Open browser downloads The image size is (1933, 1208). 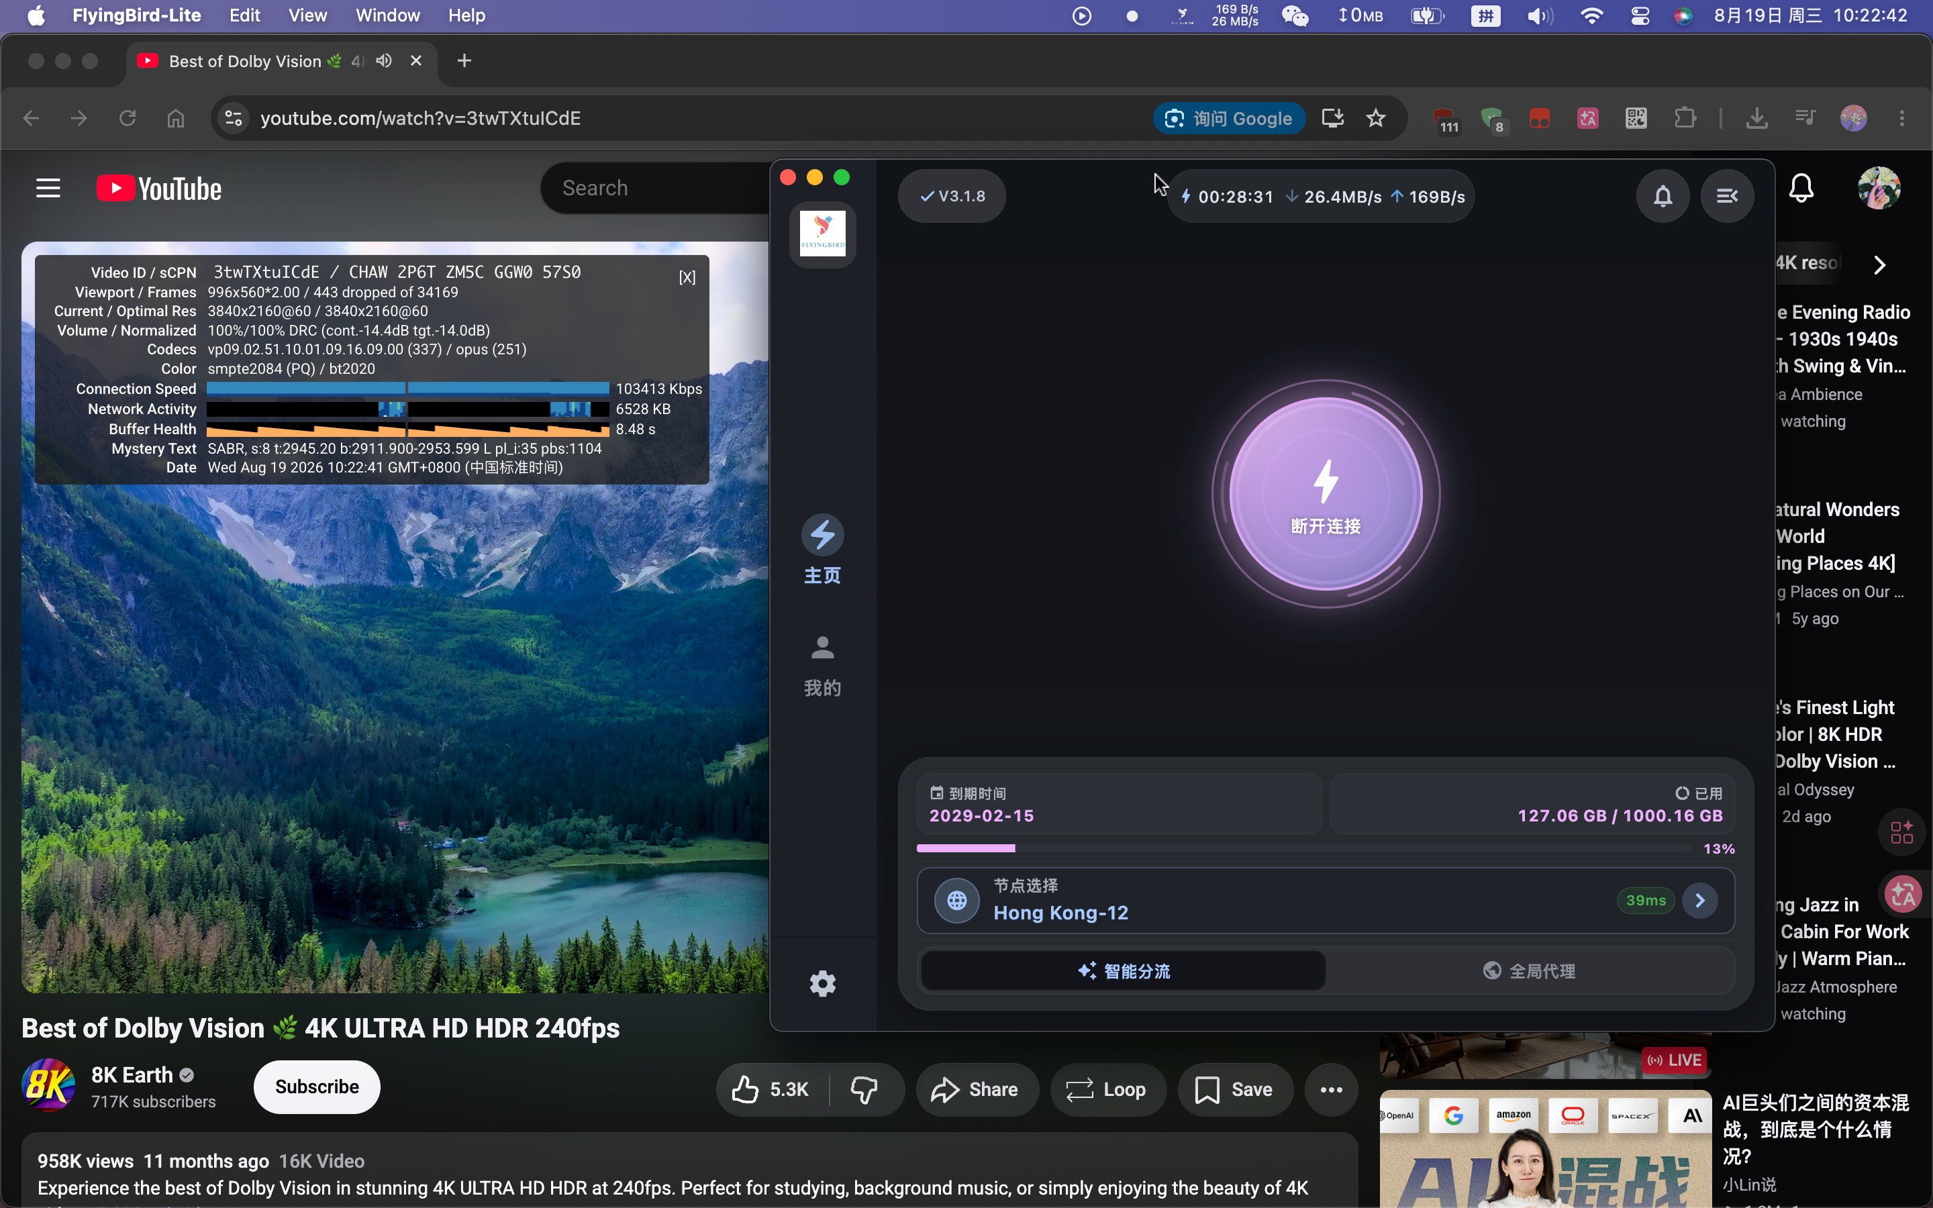(1756, 118)
